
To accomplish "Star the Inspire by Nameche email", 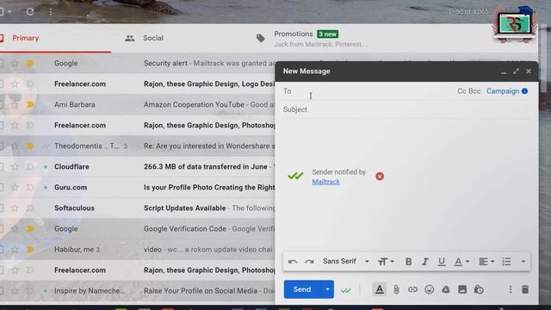I will (15, 291).
